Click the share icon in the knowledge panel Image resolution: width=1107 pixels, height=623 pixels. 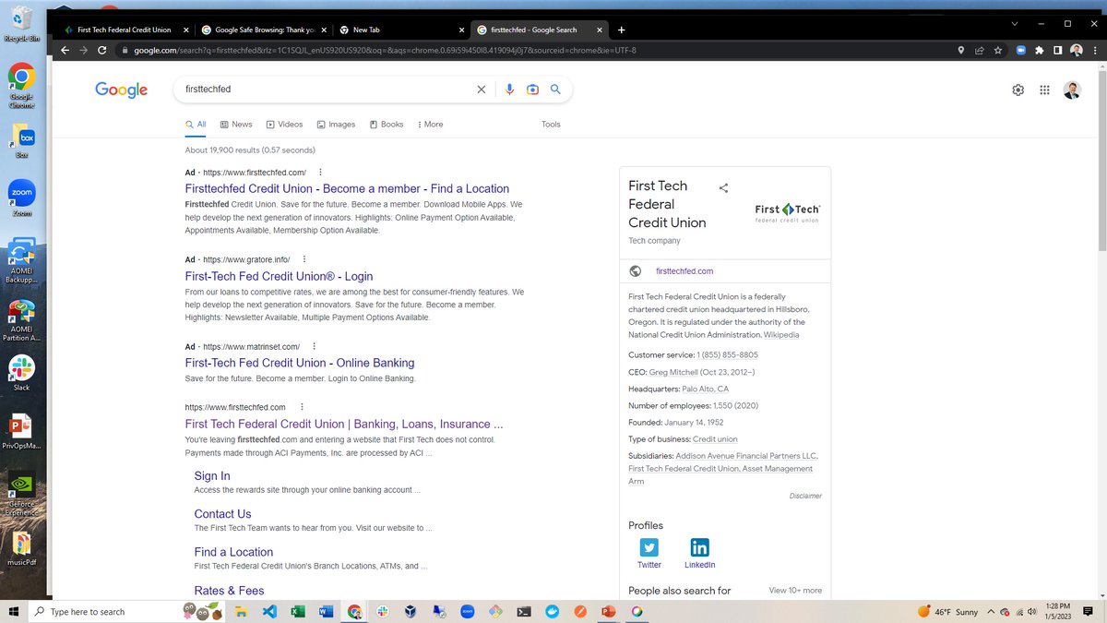(x=723, y=187)
